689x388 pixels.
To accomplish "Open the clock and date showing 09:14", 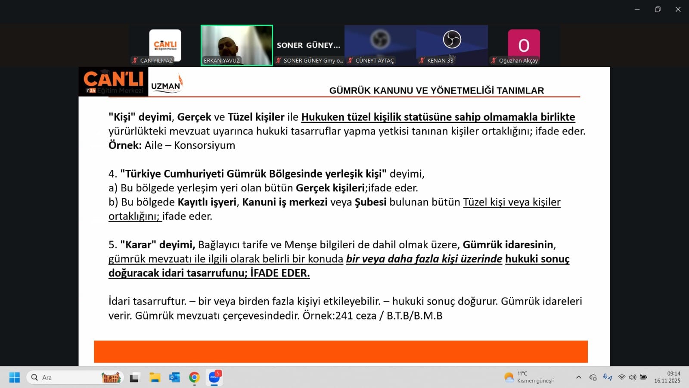I will (667, 377).
